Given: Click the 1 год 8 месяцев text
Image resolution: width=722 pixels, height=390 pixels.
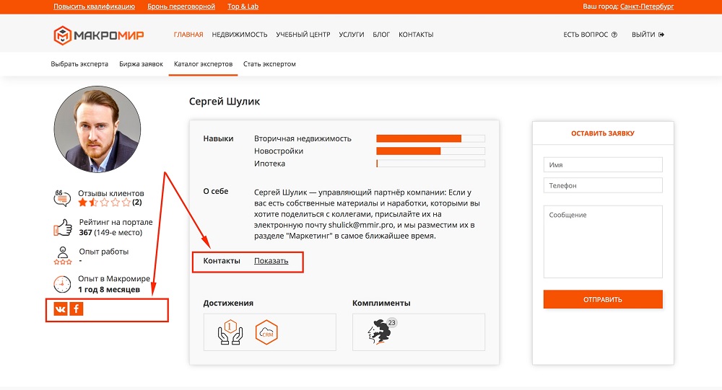Looking at the screenshot, I should 109,290.
